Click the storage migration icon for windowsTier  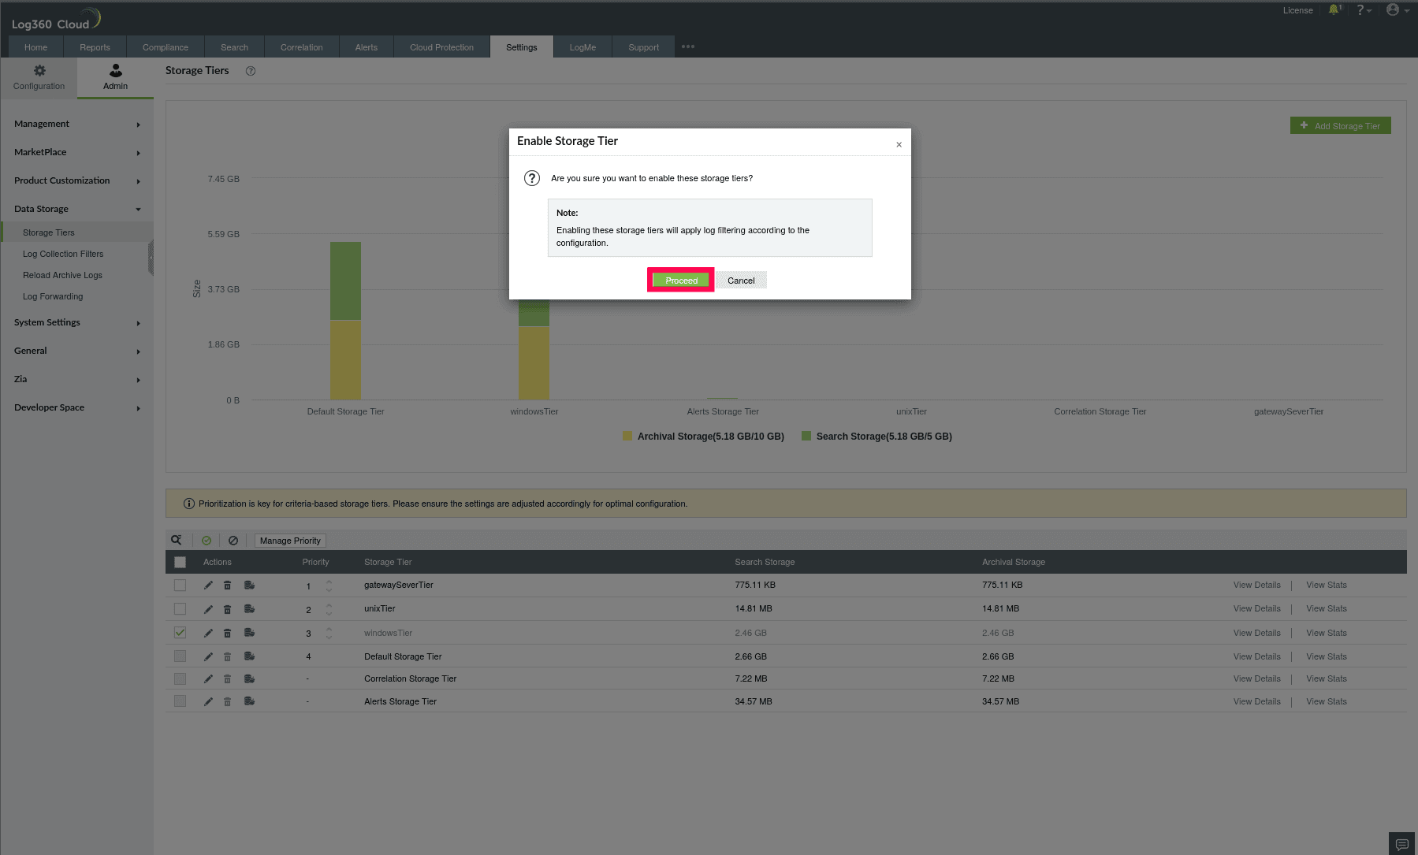(x=249, y=632)
